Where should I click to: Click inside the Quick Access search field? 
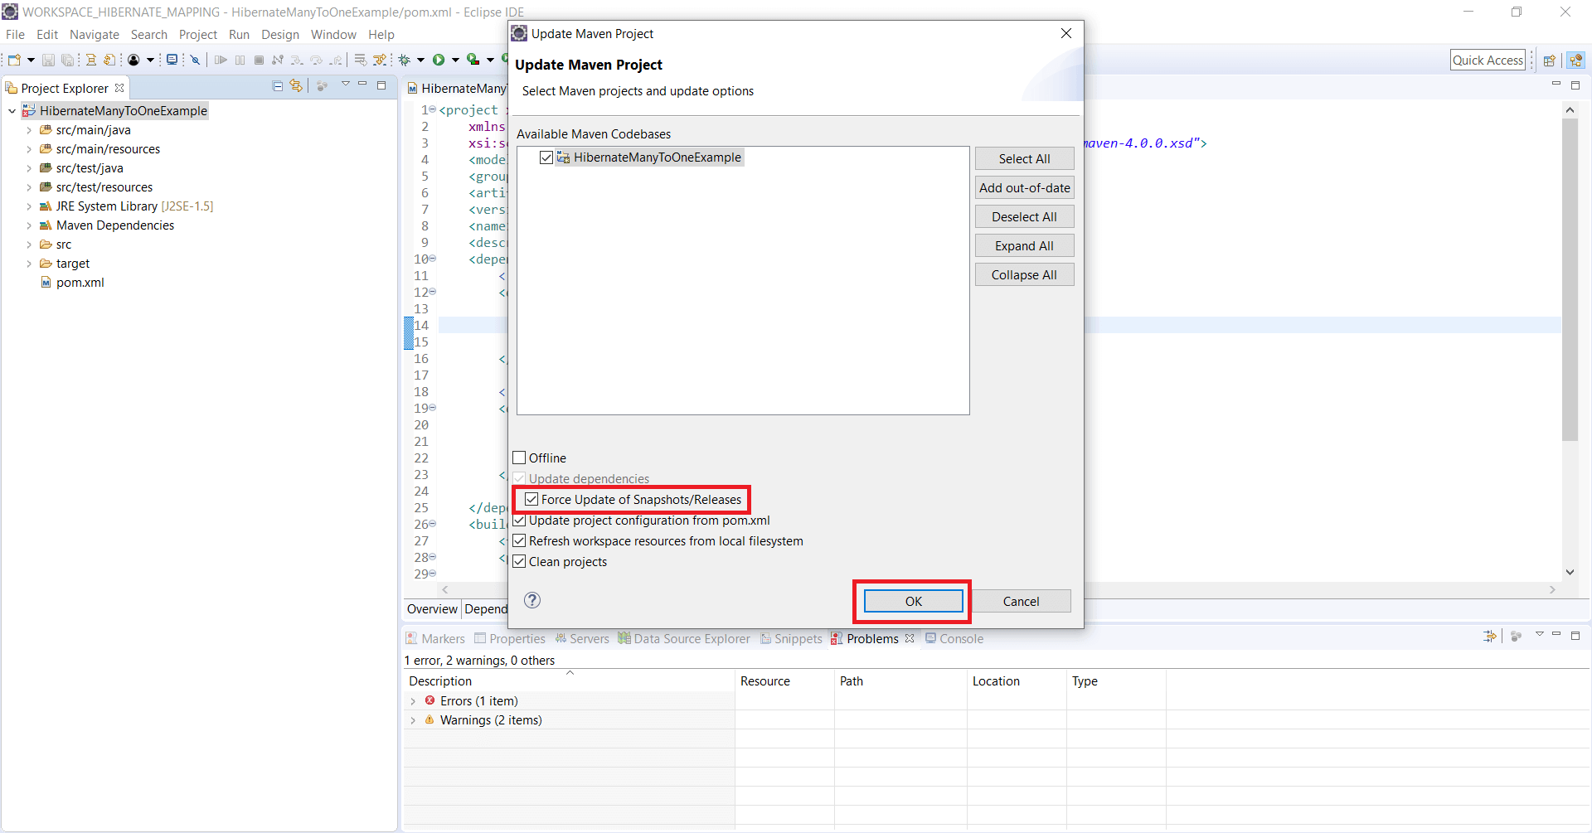pos(1488,60)
